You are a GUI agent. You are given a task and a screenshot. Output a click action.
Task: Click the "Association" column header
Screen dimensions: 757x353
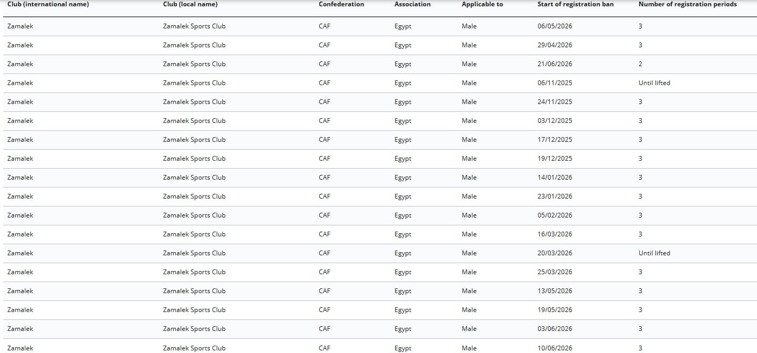click(x=412, y=4)
